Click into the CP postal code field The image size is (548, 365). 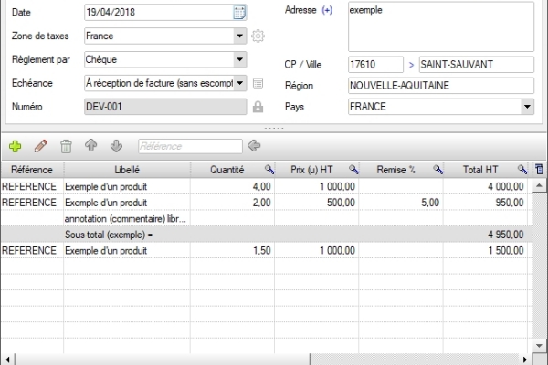click(374, 66)
